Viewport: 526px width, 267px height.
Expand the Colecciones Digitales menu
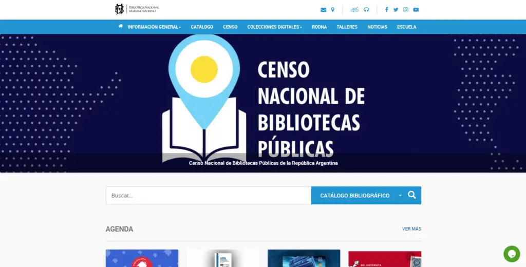point(274,27)
